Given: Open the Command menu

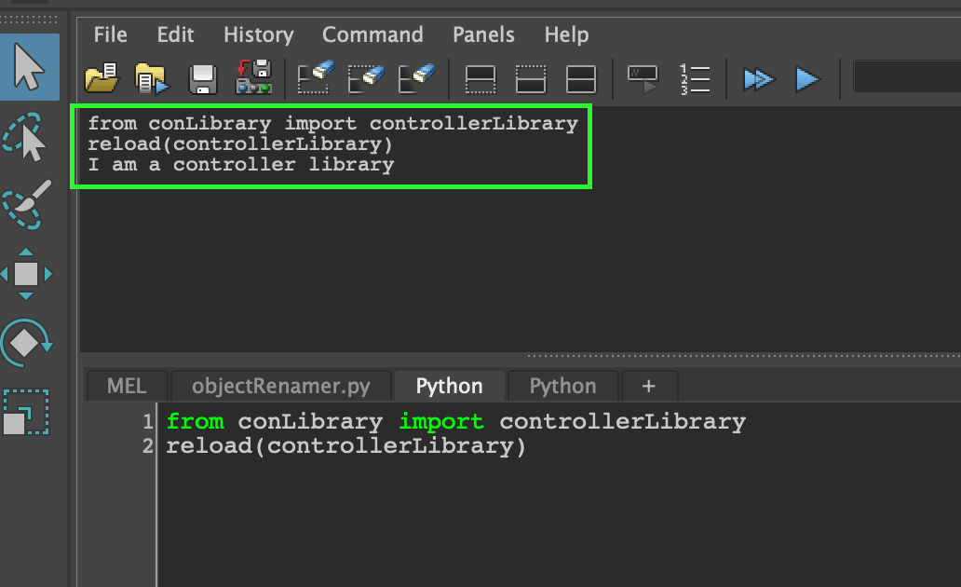Looking at the screenshot, I should (x=372, y=35).
